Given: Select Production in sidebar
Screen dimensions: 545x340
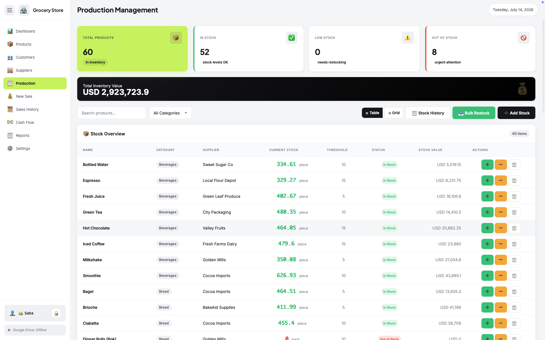Looking at the screenshot, I should (35, 83).
